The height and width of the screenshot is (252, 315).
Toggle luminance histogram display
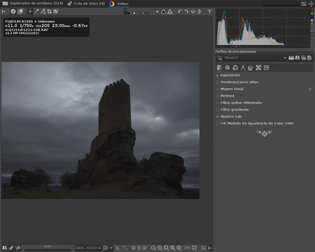(312, 20)
